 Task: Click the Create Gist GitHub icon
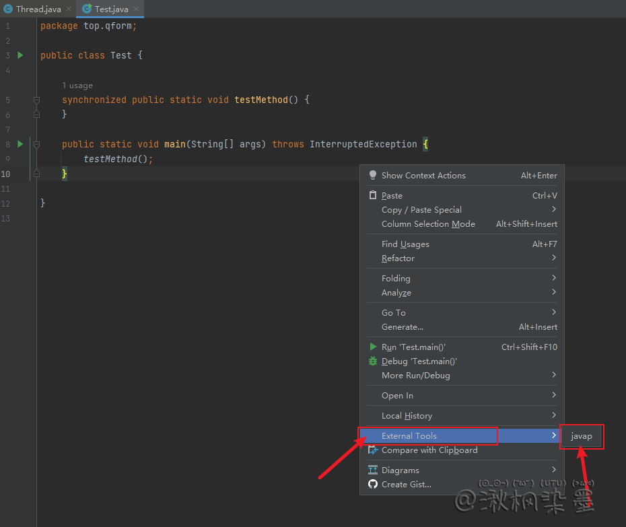pos(373,485)
